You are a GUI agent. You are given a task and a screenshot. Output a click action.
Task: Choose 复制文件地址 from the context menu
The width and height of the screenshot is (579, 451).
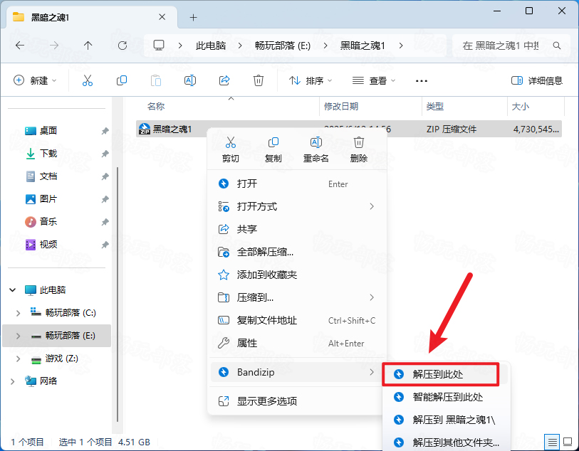(x=297, y=320)
